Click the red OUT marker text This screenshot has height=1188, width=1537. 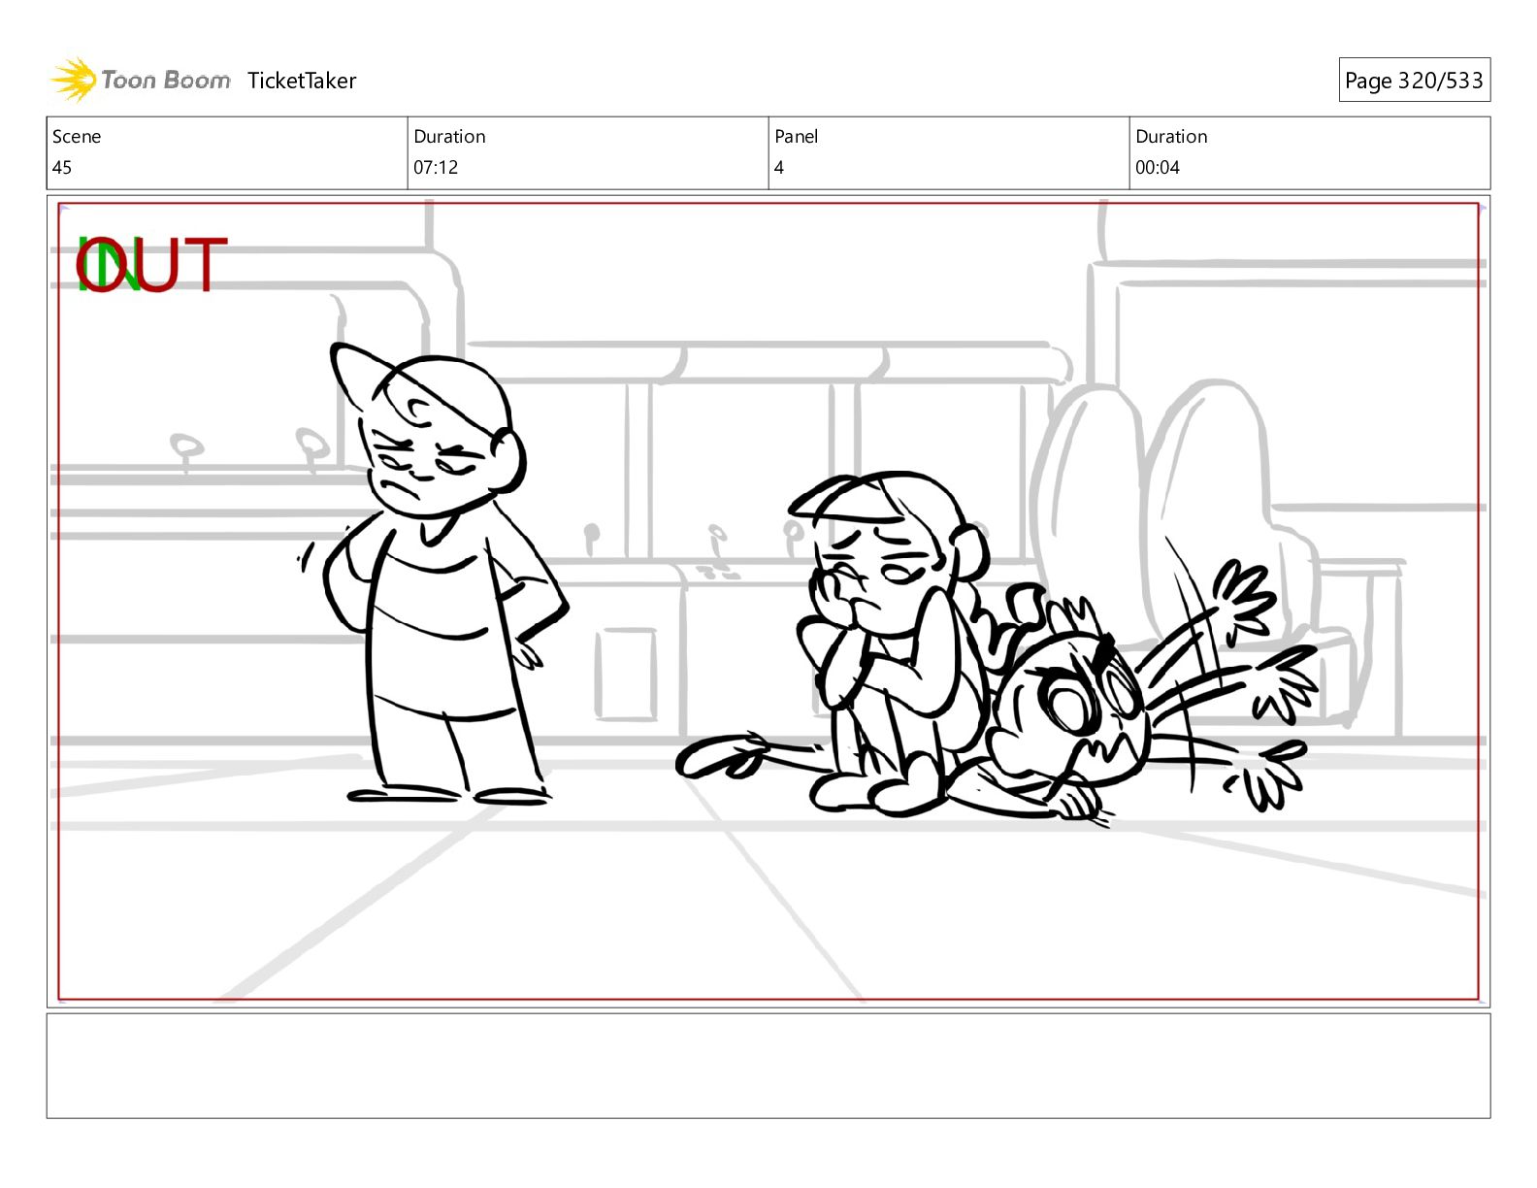(153, 265)
